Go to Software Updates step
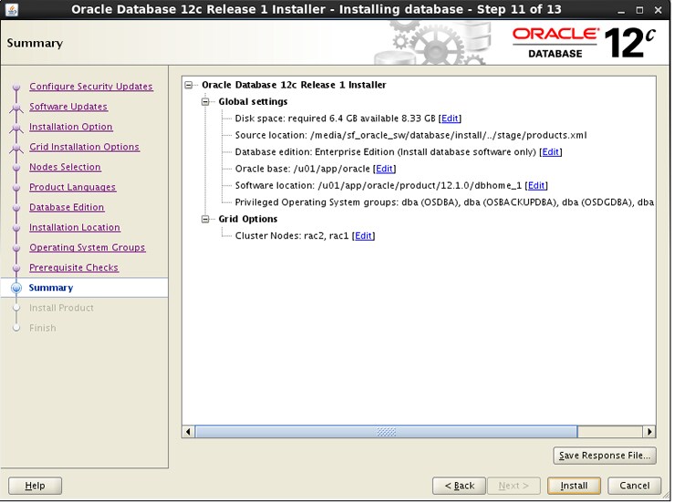 (68, 107)
